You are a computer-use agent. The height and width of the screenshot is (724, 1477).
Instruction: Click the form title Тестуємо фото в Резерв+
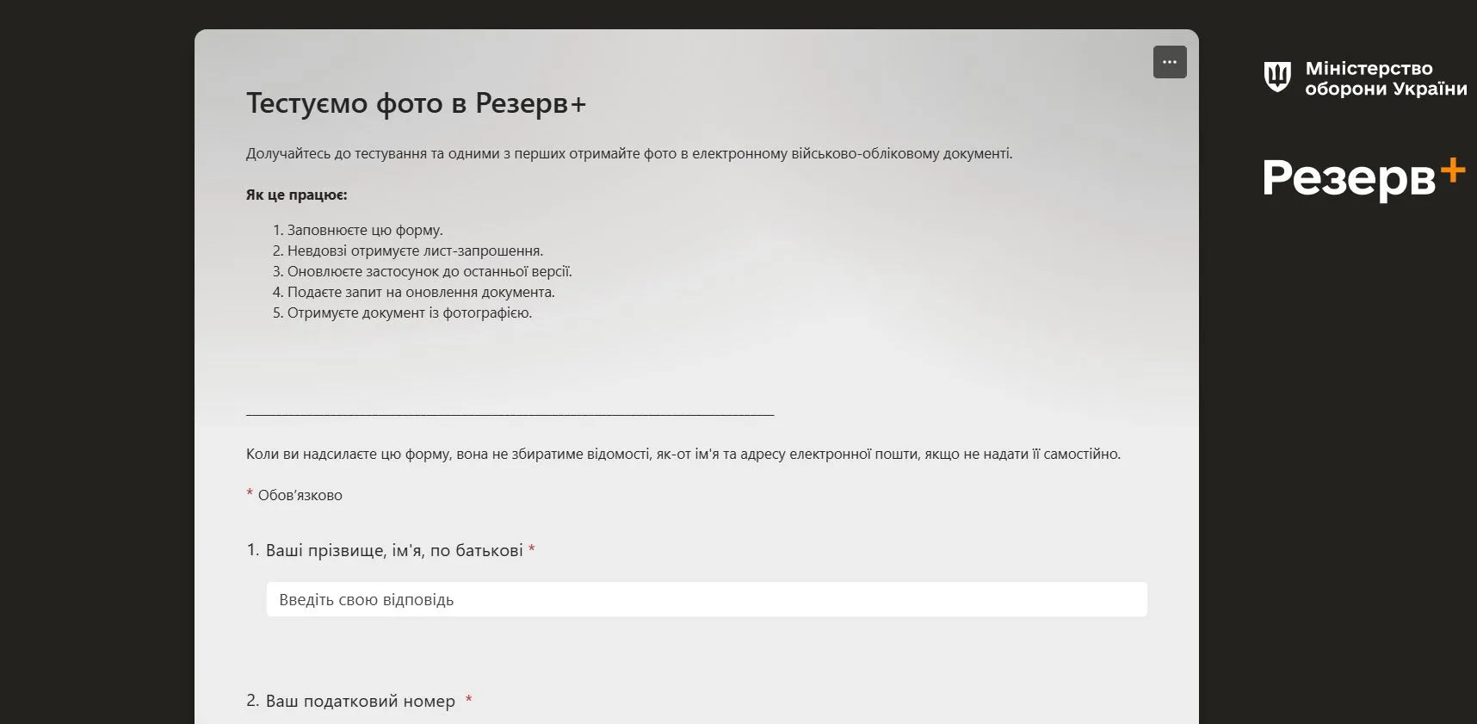[x=416, y=103]
